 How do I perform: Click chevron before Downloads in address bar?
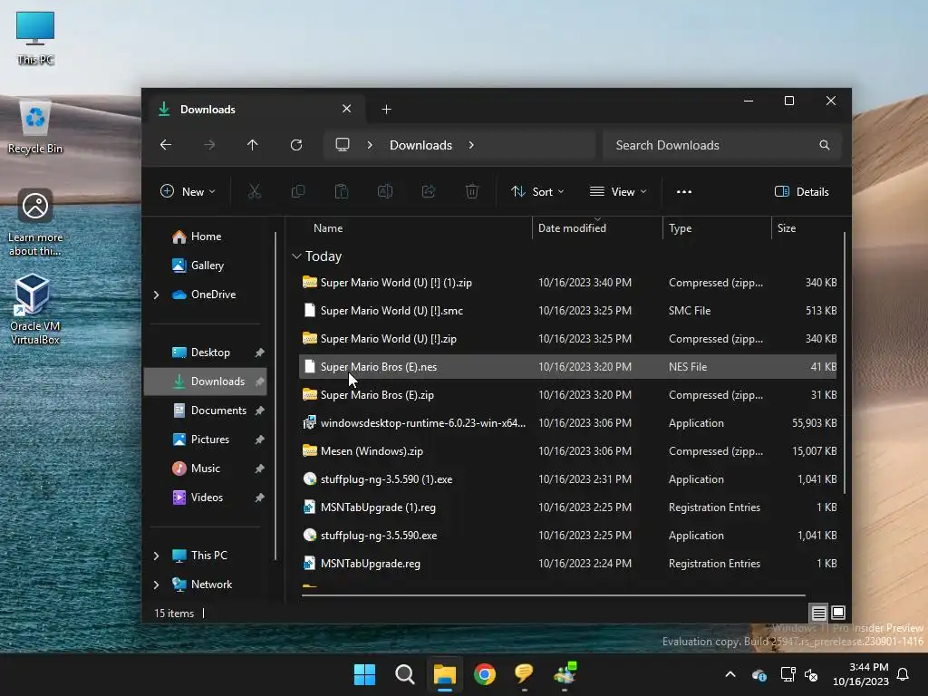370,145
